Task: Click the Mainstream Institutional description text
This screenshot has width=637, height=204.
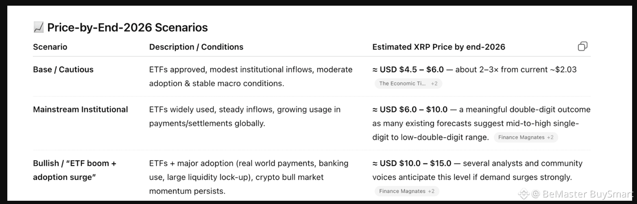Action: (244, 116)
